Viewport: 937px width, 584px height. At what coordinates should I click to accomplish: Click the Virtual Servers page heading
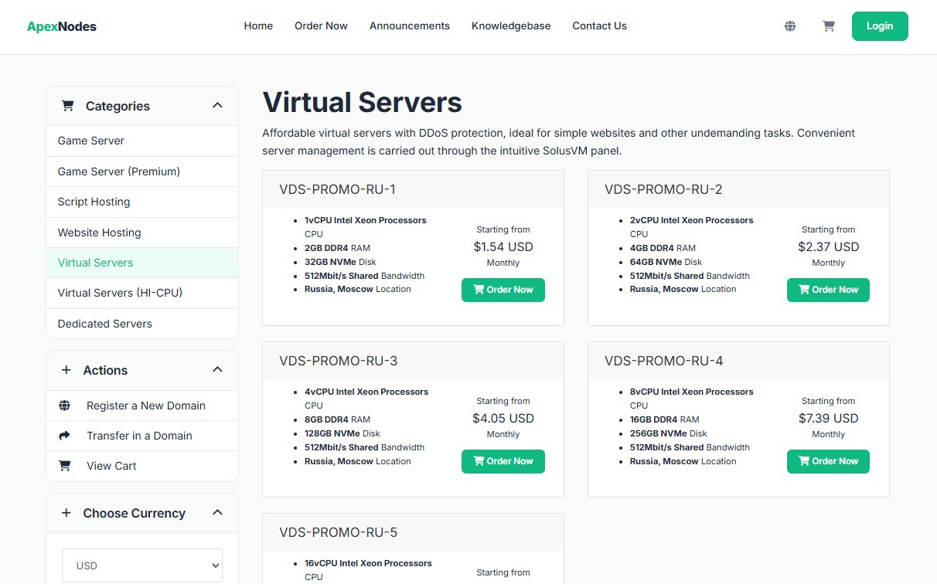(x=362, y=103)
